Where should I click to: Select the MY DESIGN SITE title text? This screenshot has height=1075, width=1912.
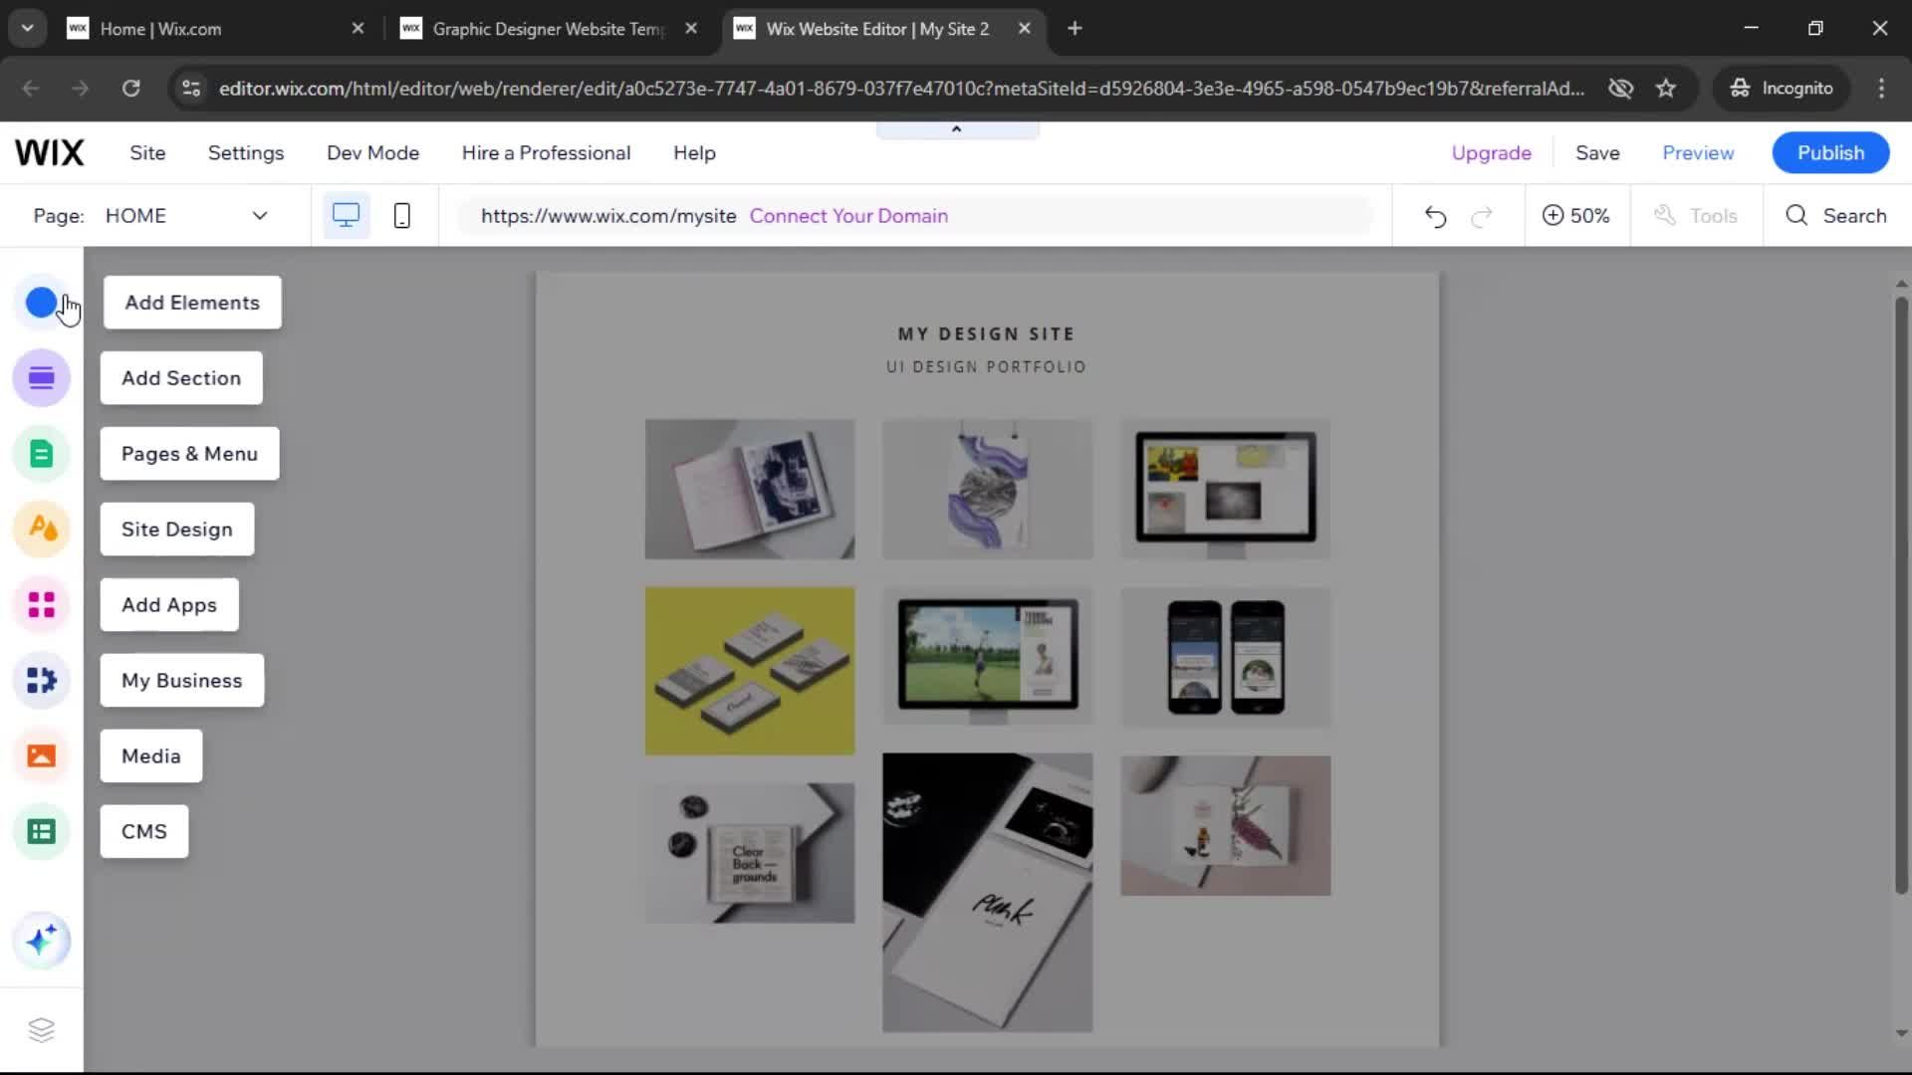[x=986, y=334]
